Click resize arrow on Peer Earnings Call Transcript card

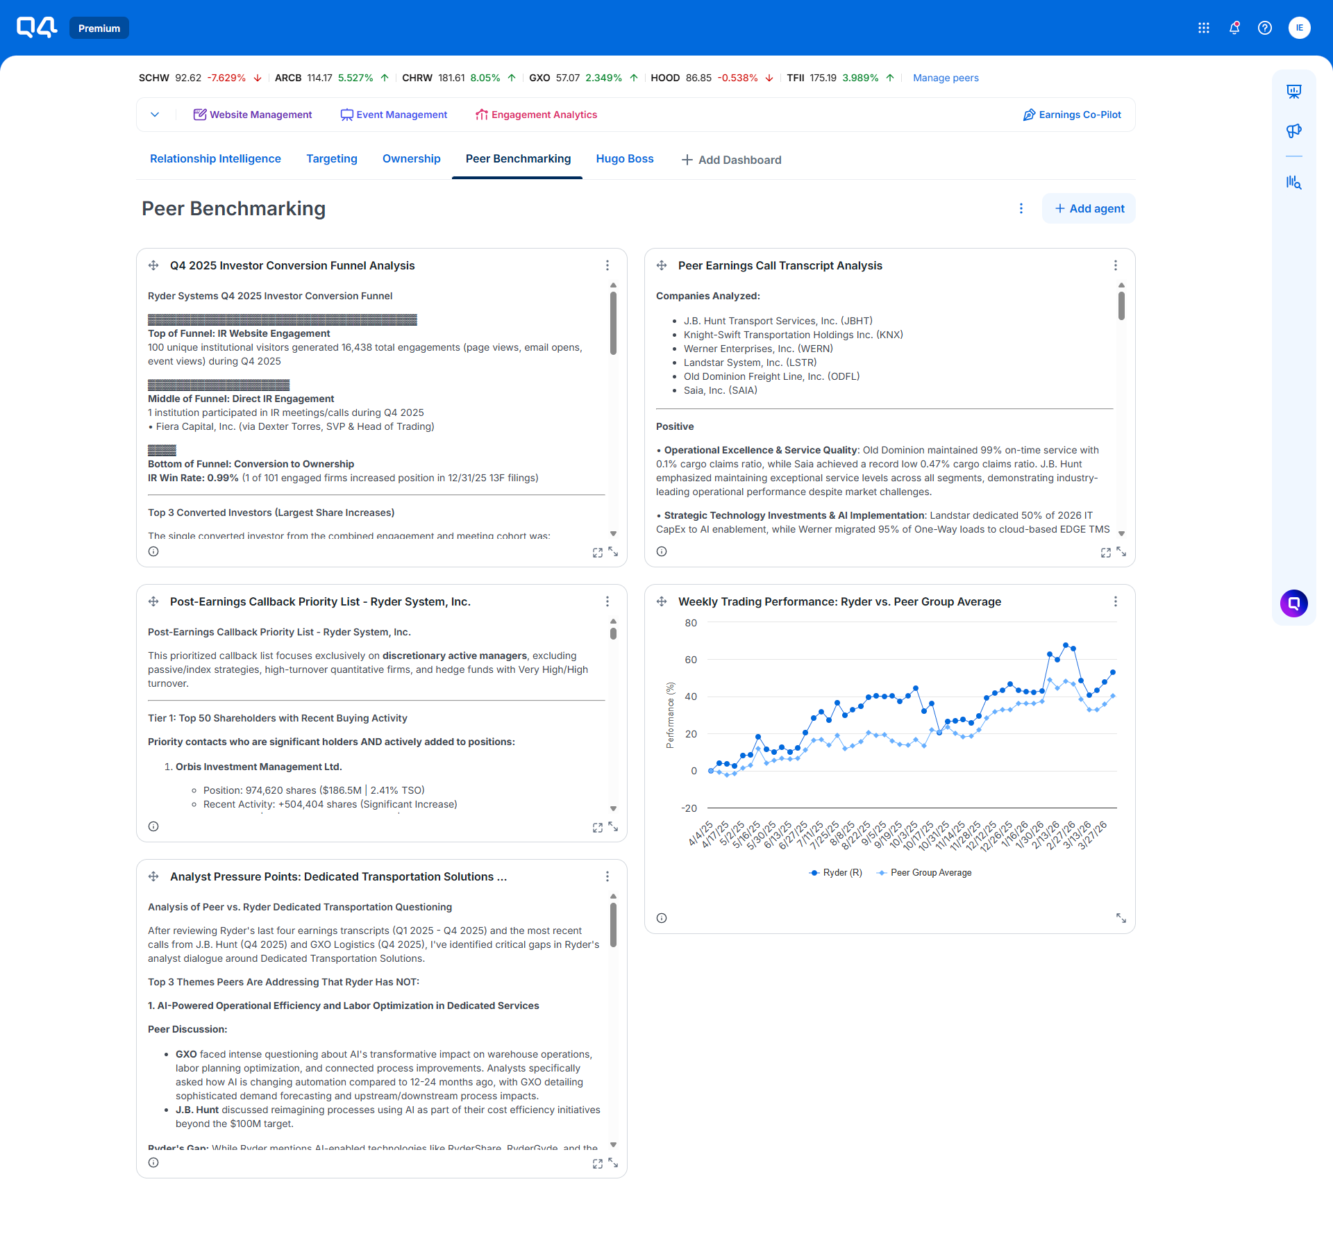point(1121,551)
